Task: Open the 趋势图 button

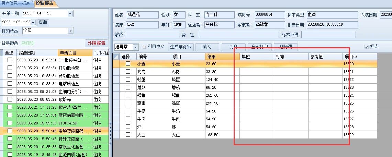Action: pos(286,47)
